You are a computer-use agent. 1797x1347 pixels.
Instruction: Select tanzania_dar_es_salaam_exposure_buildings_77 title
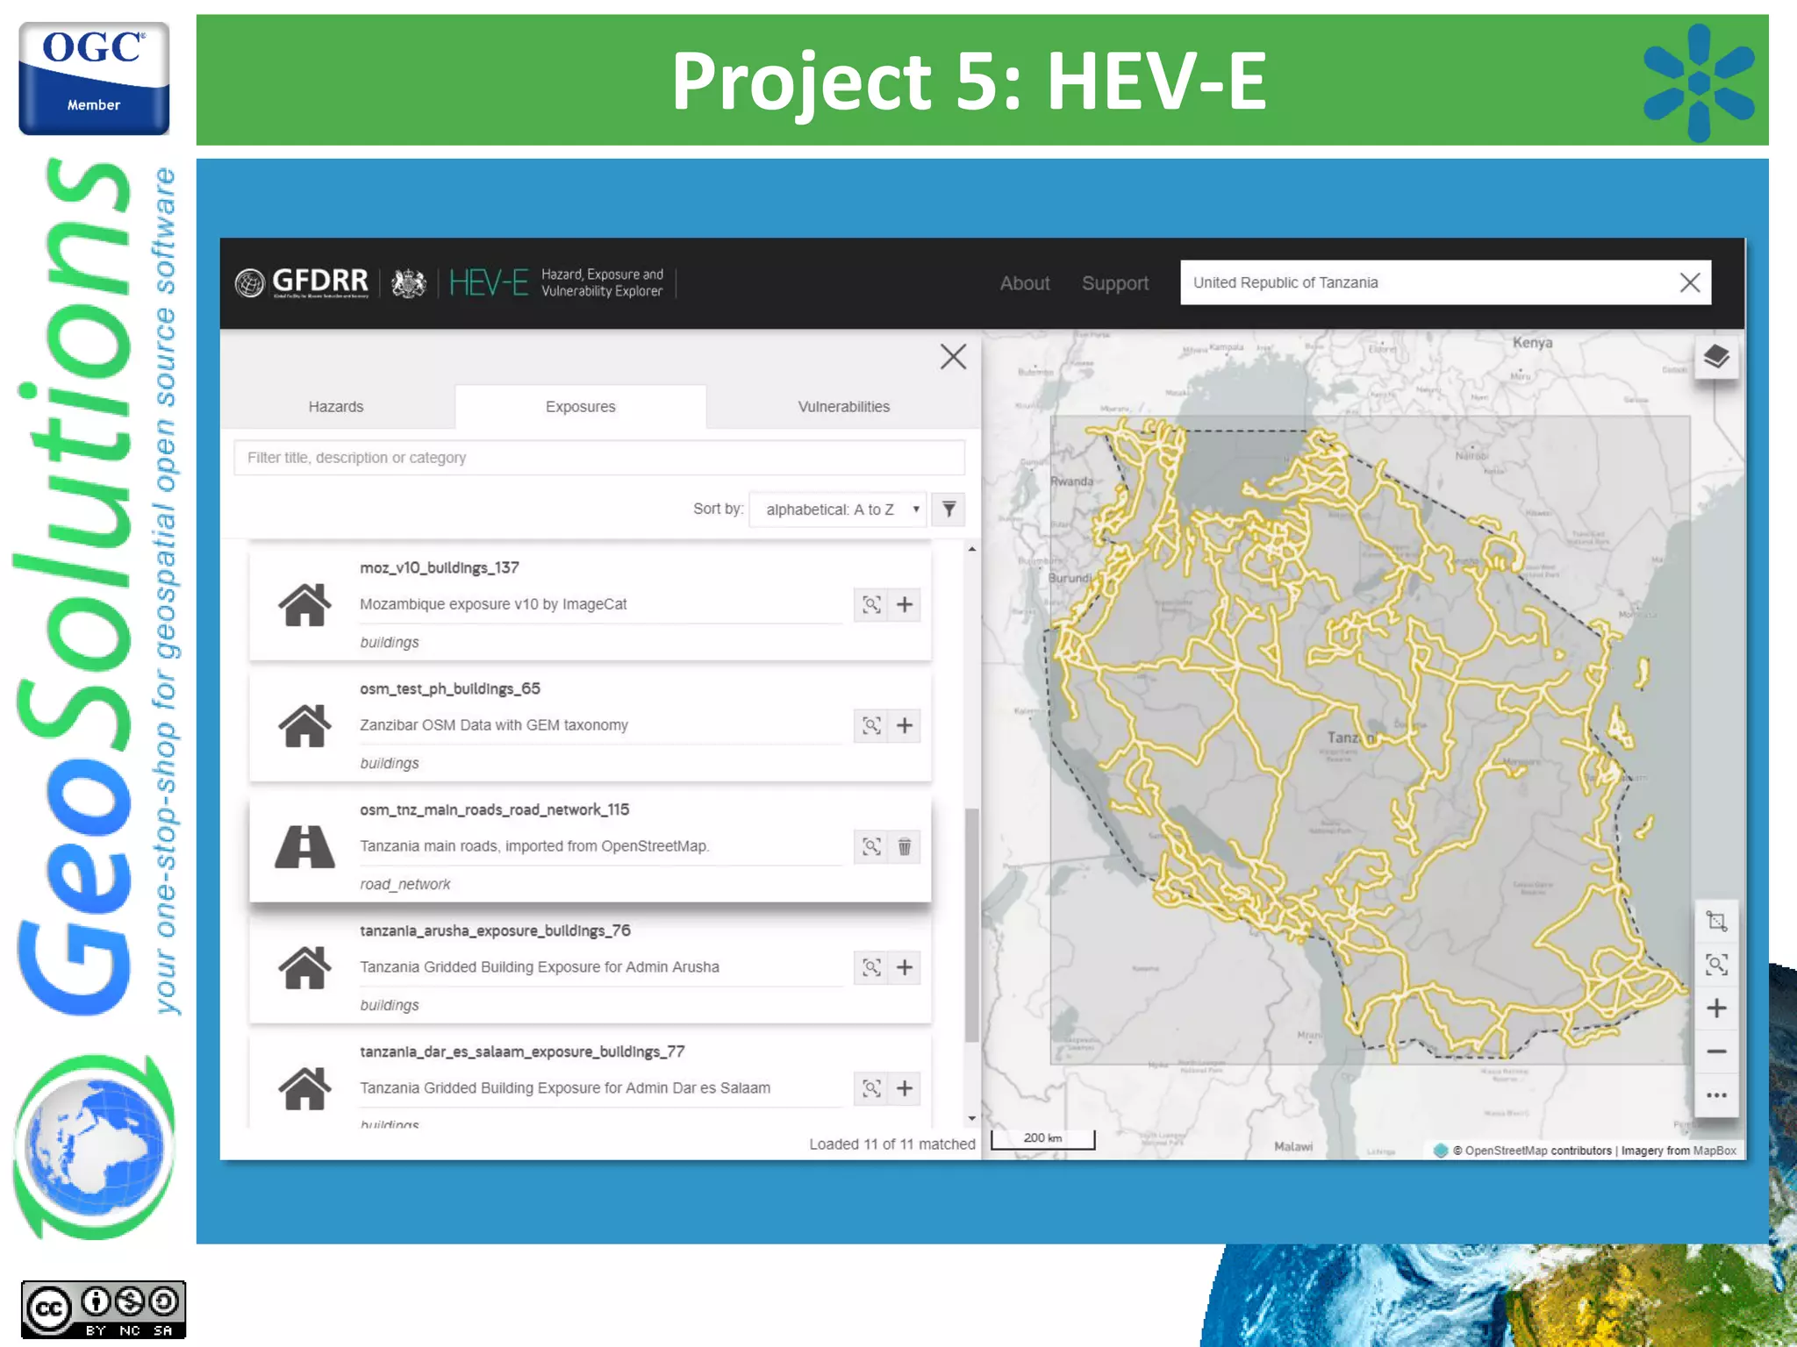522,1051
